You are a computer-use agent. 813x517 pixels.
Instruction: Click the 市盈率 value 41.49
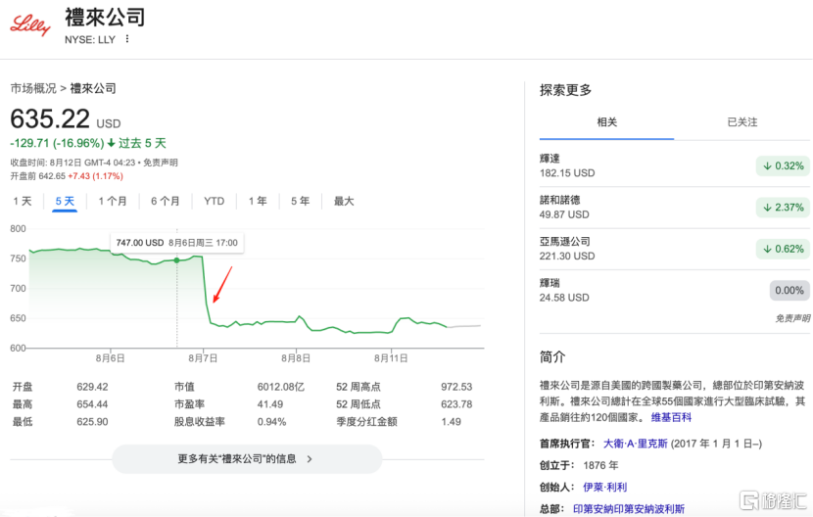[270, 404]
